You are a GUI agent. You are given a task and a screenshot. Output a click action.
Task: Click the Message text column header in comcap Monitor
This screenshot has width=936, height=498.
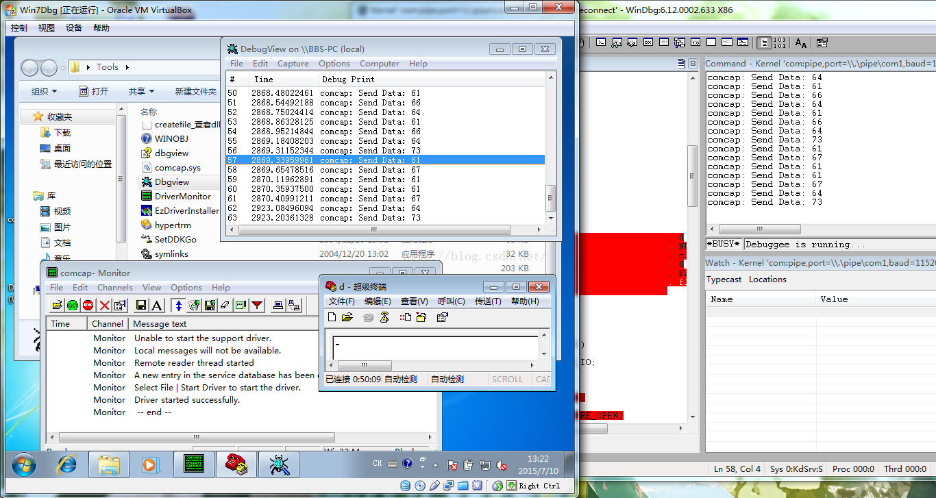tap(160, 323)
